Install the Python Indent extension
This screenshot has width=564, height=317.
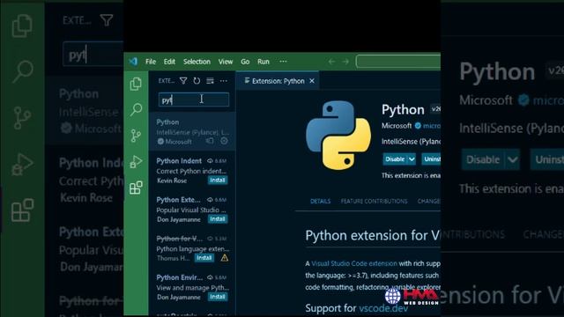tap(218, 180)
